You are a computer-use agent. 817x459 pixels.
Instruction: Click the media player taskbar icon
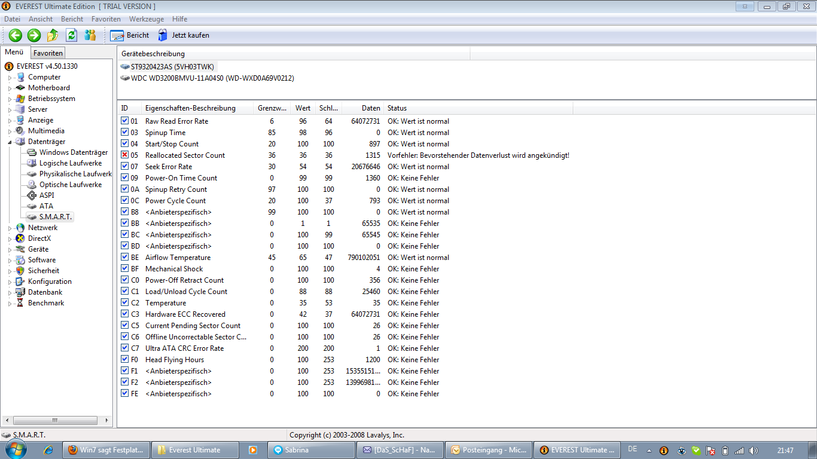253,450
